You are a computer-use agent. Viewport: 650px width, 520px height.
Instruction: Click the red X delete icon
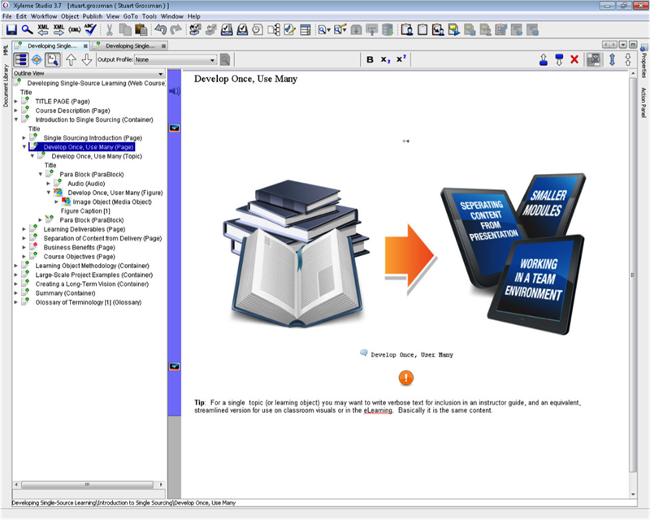574,59
